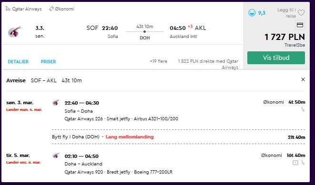
Task: Click the Økonomi cabin label at top
Action: [x=65, y=9]
